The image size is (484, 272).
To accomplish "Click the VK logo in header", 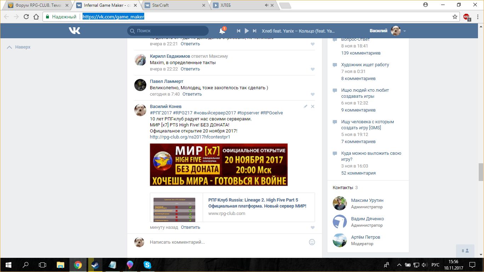I will 74,31.
